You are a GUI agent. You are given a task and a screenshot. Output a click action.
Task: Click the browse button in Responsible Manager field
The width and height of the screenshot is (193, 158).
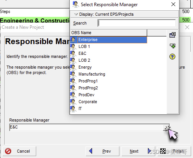point(166,127)
